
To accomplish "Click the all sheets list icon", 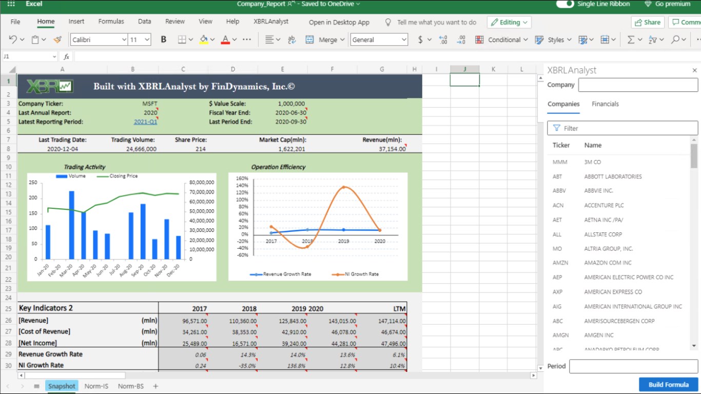I will [36, 386].
